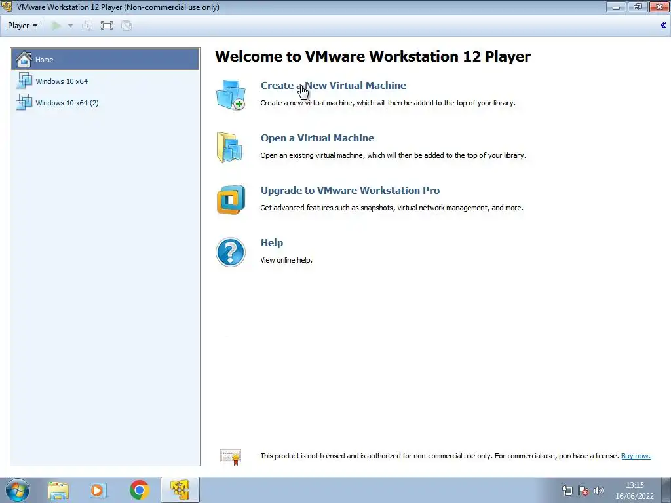Minimize the VMware Player window

[x=616, y=7]
